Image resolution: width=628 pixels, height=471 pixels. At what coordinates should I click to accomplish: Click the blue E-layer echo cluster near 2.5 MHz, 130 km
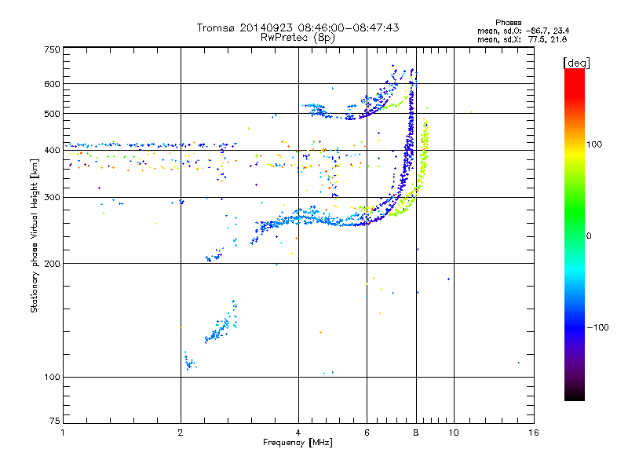click(221, 323)
